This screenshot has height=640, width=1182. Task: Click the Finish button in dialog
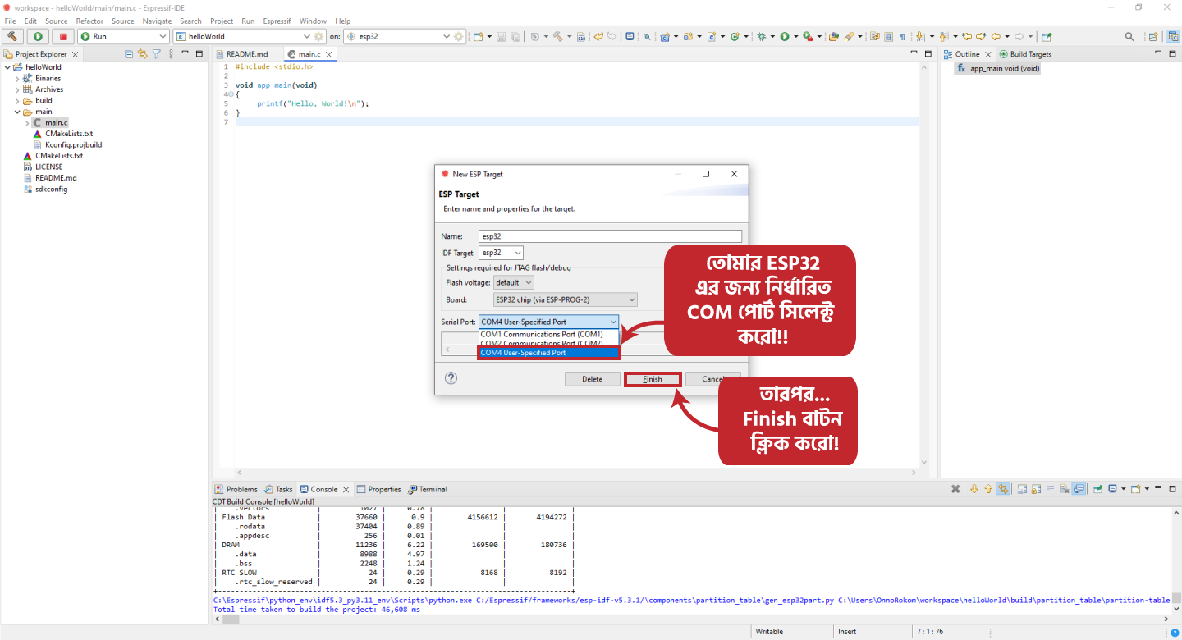[653, 379]
